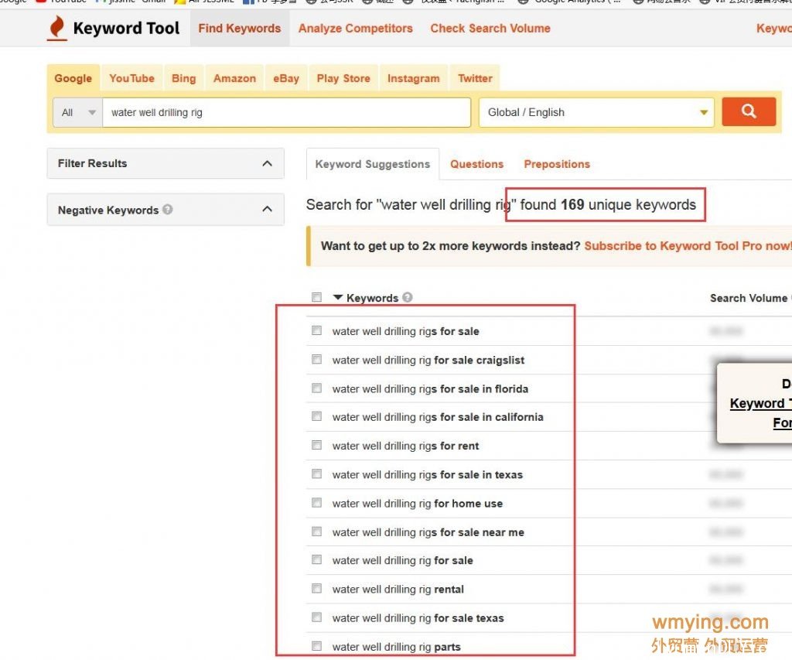Viewport: 792px width, 660px height.
Task: Switch to the Amazon source tab
Action: click(x=234, y=78)
